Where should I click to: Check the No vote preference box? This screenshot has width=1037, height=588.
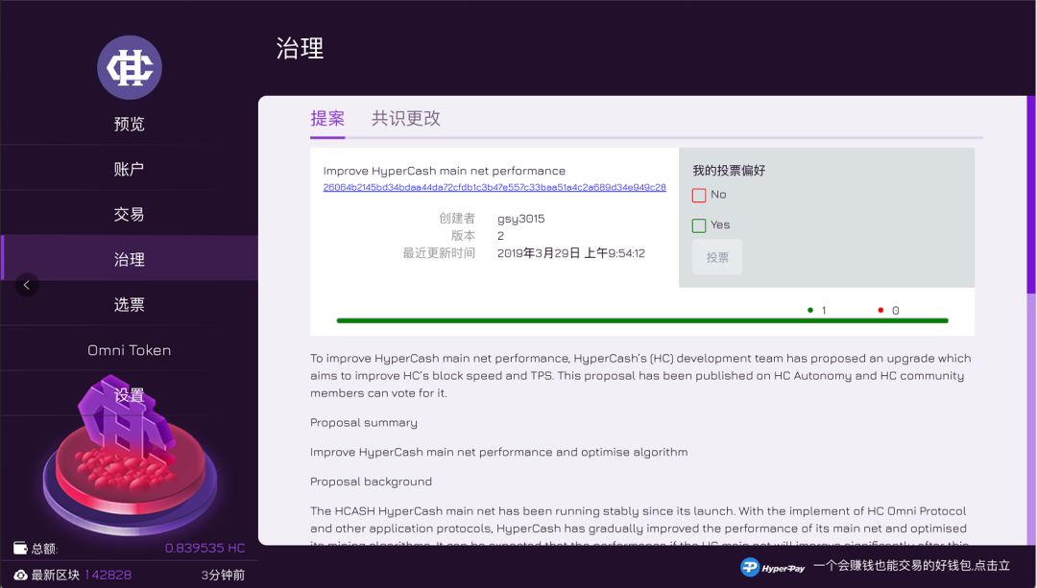[699, 196]
